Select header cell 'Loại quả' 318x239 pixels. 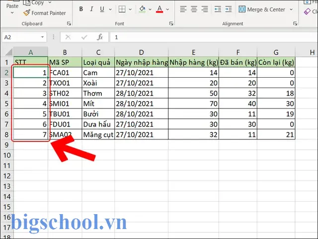98,62
